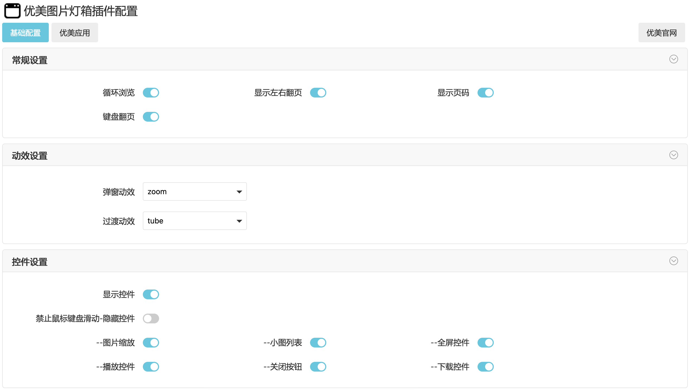Disable the --下载控件 switch
Image resolution: width=690 pixels, height=390 pixels.
[485, 367]
